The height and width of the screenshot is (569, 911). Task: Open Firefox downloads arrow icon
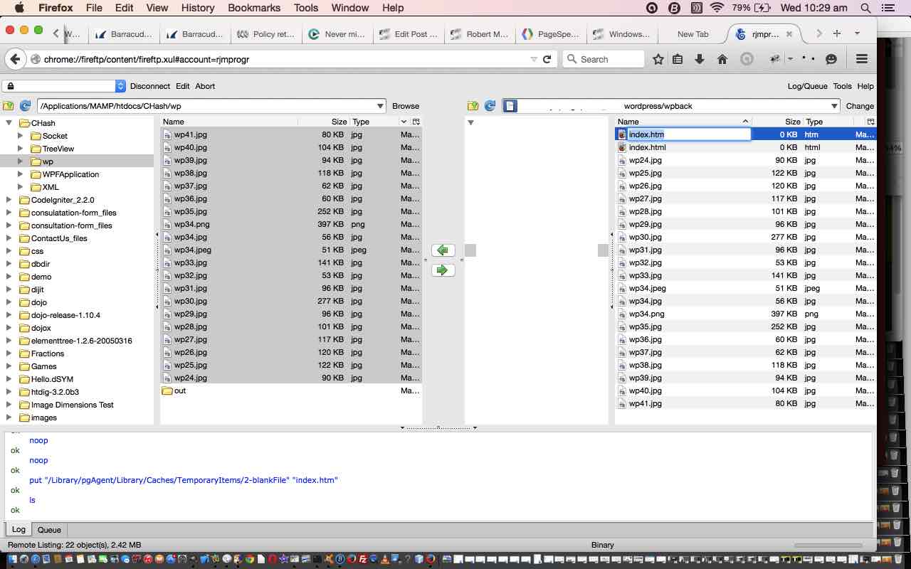point(700,59)
